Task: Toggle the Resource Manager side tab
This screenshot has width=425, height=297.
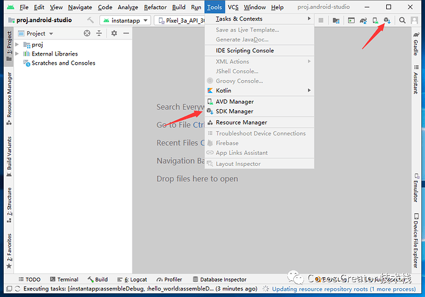Action: pyautogui.click(x=9, y=94)
